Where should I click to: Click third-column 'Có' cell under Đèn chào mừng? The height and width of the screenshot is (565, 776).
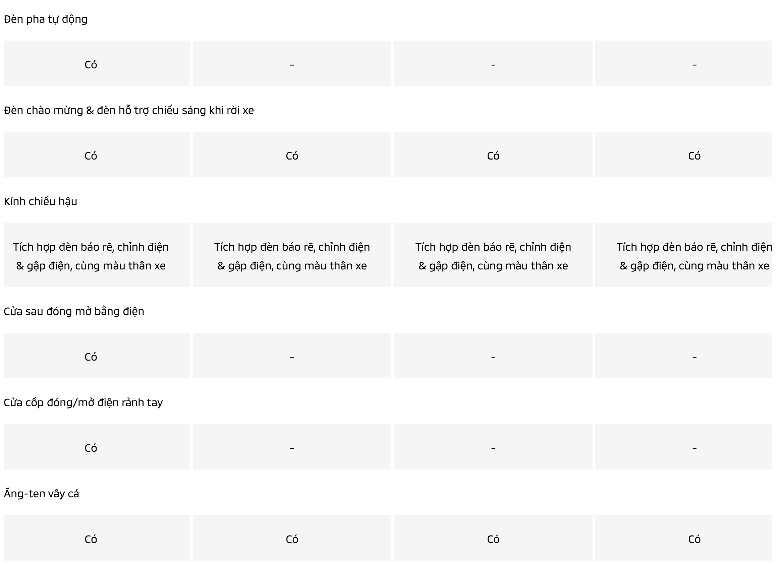tap(493, 156)
